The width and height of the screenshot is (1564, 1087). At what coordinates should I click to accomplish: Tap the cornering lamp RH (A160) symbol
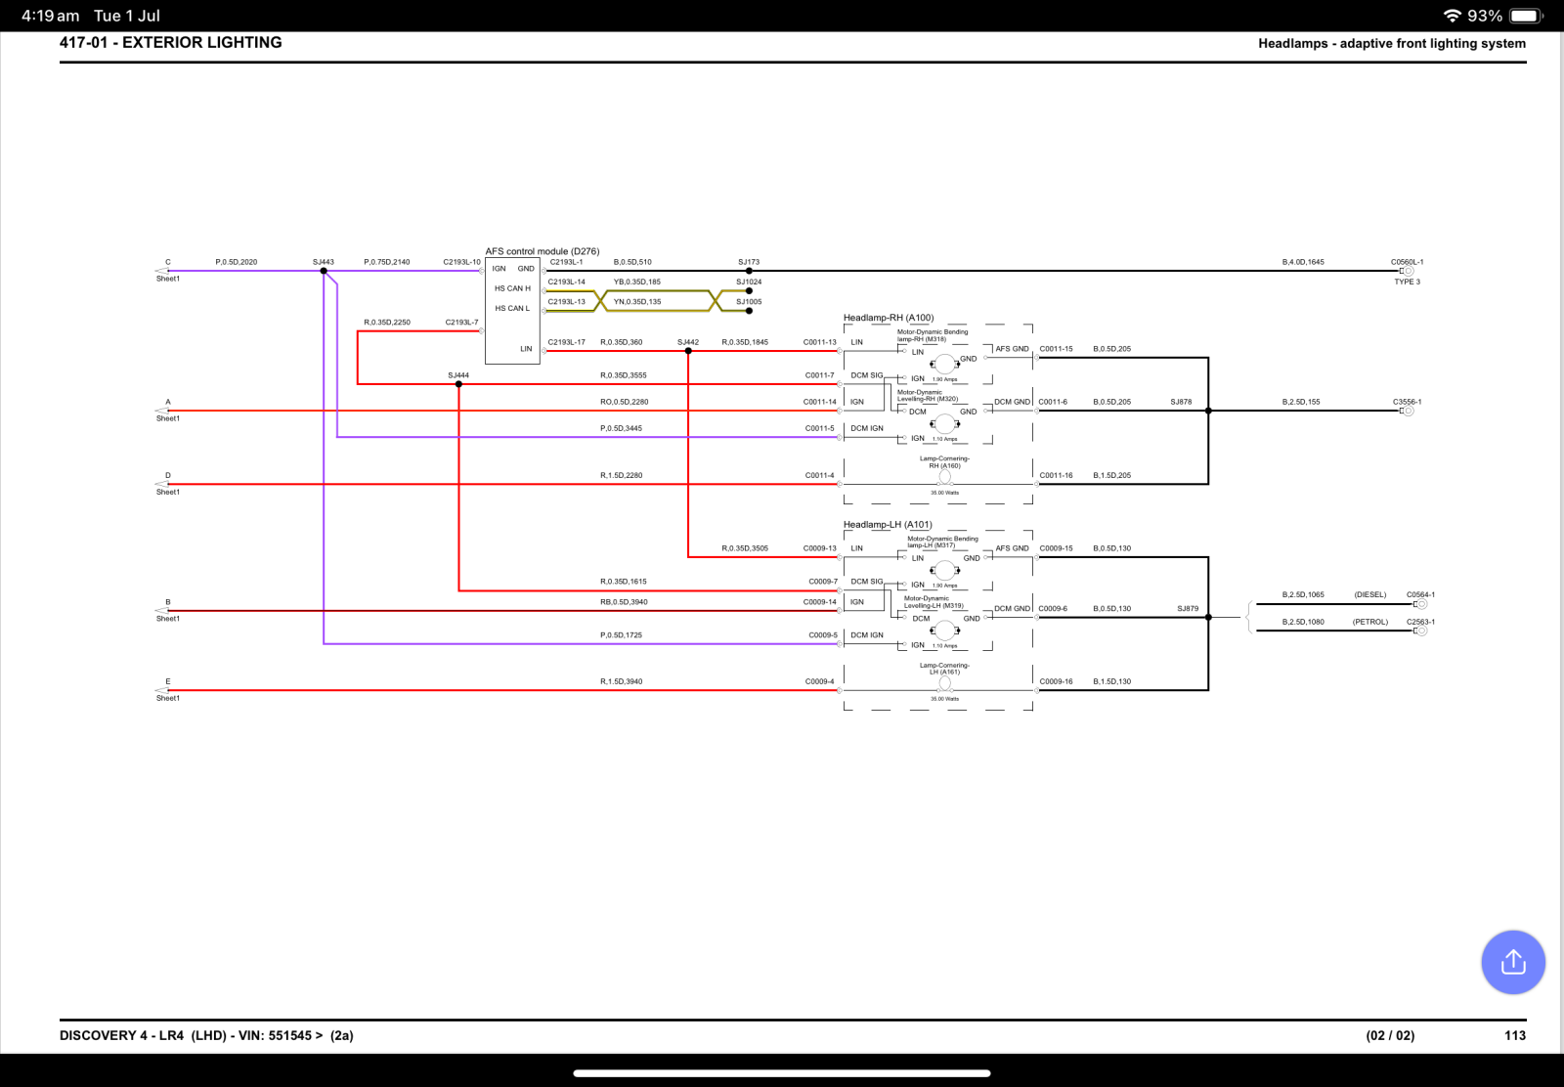click(945, 478)
